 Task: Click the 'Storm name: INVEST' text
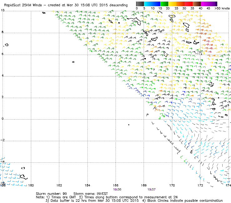[x=91, y=194]
